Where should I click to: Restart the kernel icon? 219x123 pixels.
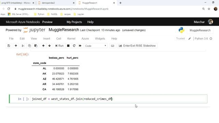[x=74, y=46]
